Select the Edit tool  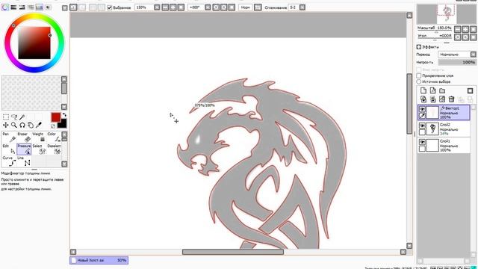point(9,149)
